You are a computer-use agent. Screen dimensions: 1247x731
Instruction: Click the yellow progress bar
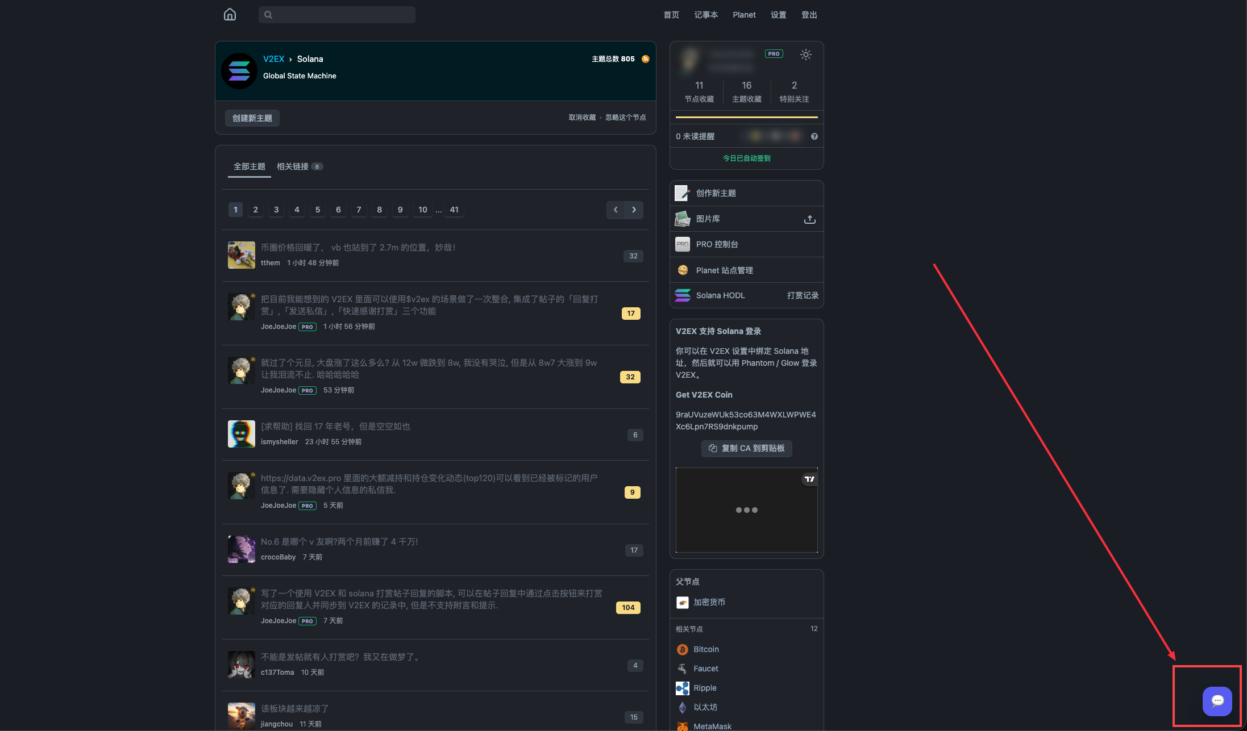click(x=746, y=117)
